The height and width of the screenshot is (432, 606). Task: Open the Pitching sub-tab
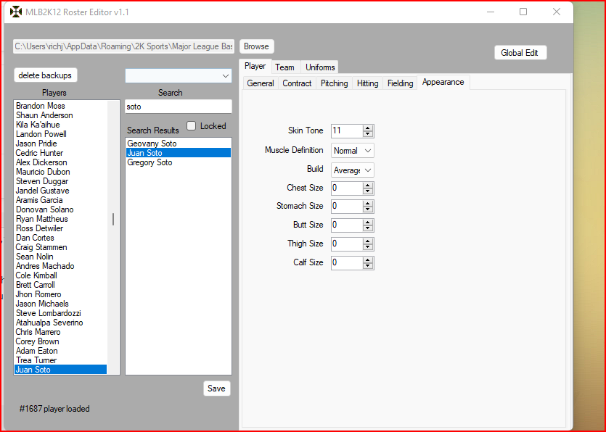(x=334, y=83)
